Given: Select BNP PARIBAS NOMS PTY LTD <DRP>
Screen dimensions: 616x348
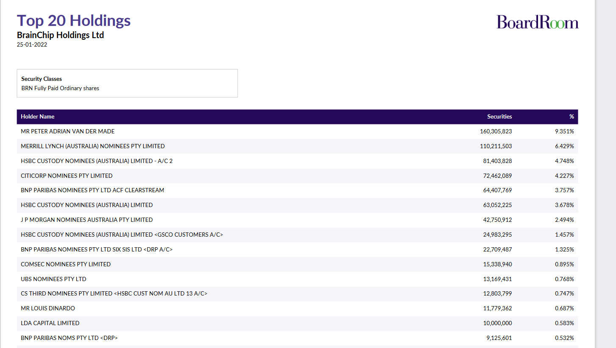Looking at the screenshot, I should click(69, 338).
